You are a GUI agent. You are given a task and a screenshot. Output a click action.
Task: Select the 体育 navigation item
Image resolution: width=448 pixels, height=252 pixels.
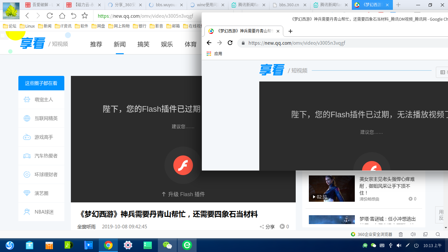(x=191, y=44)
